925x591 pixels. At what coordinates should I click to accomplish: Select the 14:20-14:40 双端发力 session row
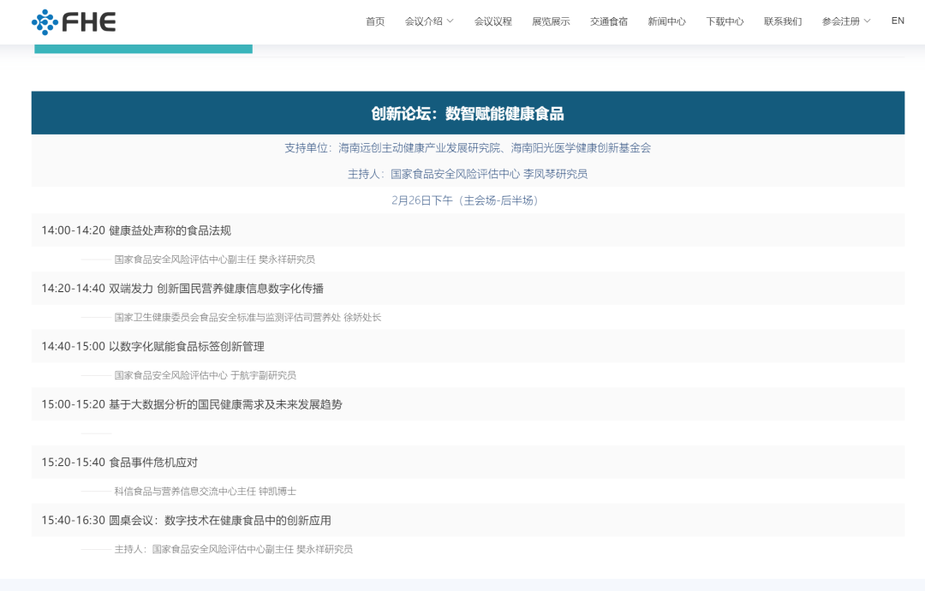(x=182, y=289)
